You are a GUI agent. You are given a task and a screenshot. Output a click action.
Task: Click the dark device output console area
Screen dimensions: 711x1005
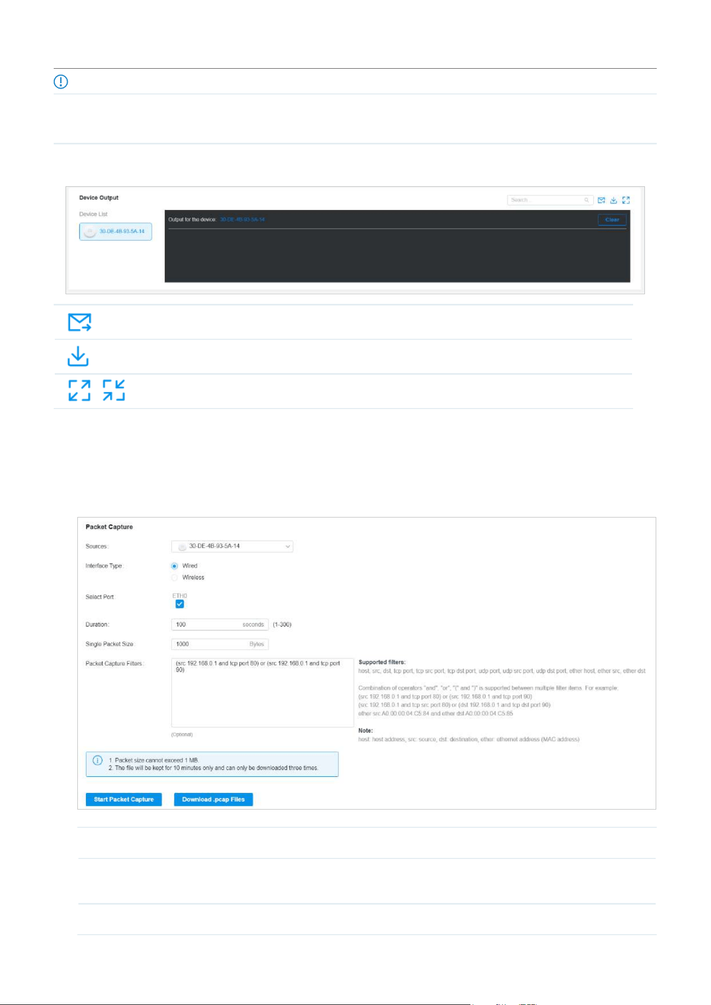click(397, 246)
